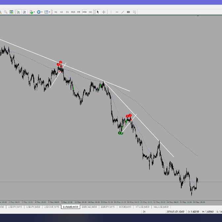Select the cursor arrow tool
This screenshot has width=222, height=222.
pyautogui.click(x=98, y=12)
